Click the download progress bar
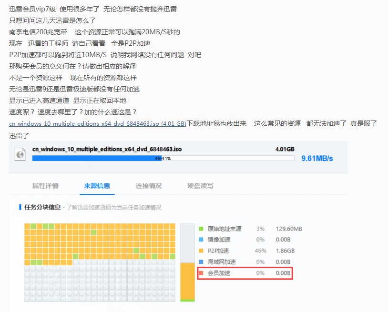Screen dimensions: 388x312 162,158
